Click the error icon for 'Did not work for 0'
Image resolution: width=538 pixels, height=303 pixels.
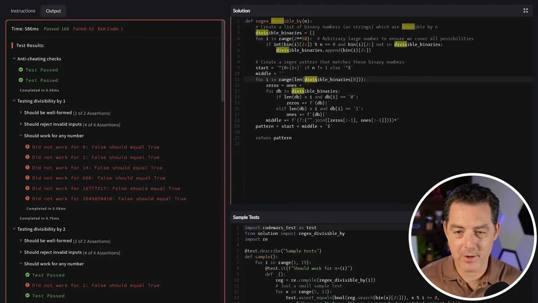pyautogui.click(x=28, y=147)
